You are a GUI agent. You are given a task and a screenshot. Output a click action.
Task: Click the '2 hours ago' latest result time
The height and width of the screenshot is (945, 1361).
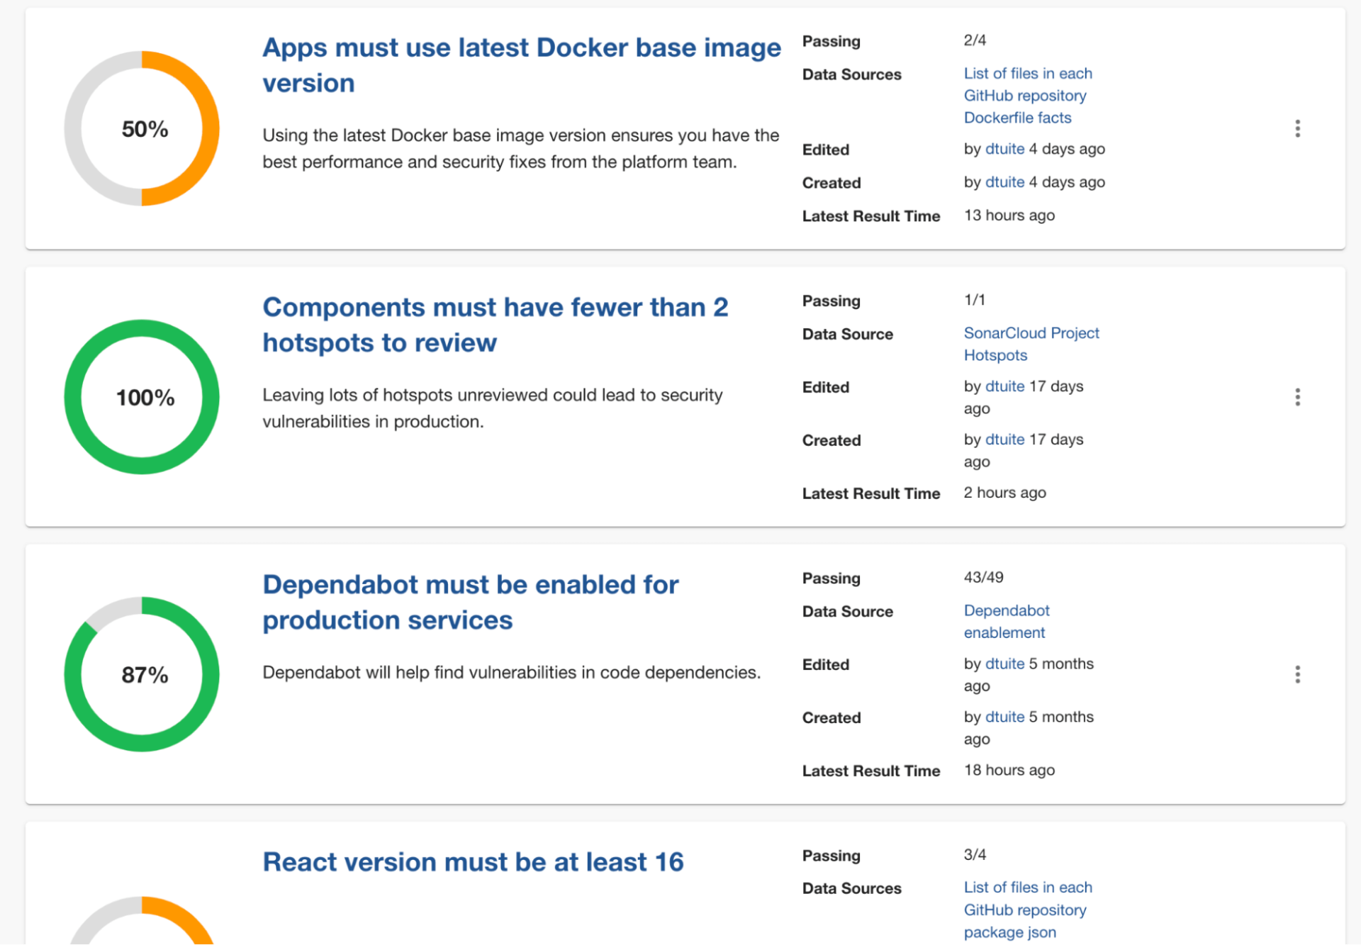click(1004, 493)
